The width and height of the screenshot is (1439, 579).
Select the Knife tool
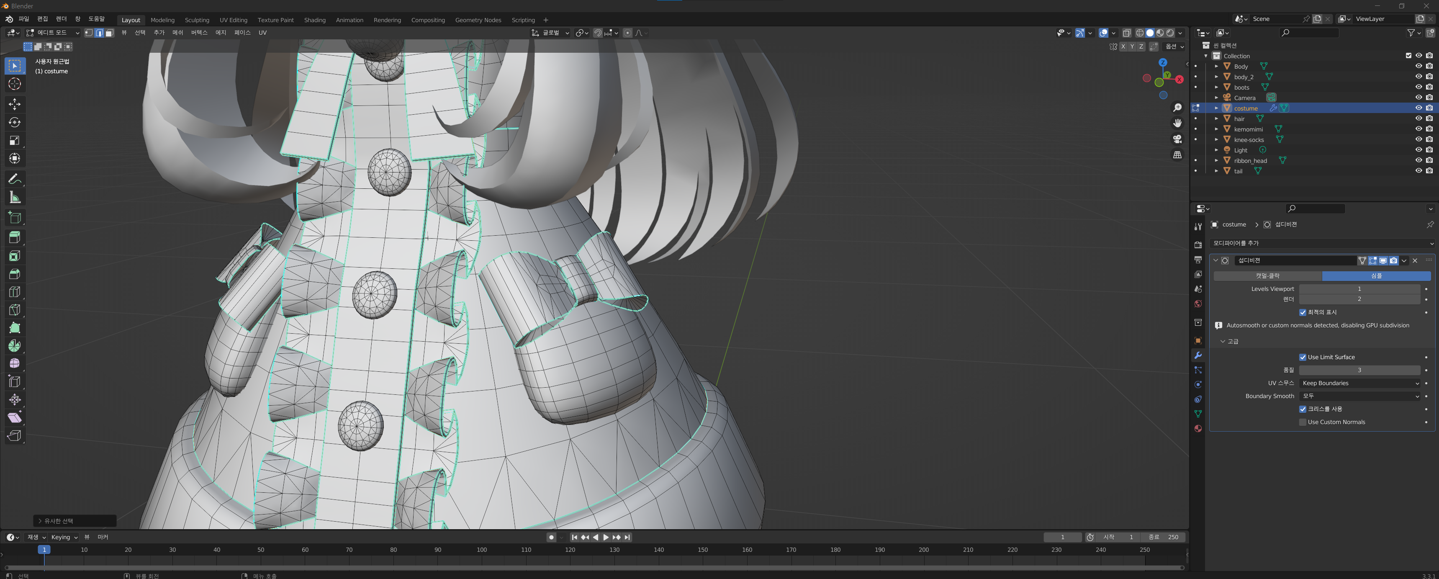click(x=15, y=310)
